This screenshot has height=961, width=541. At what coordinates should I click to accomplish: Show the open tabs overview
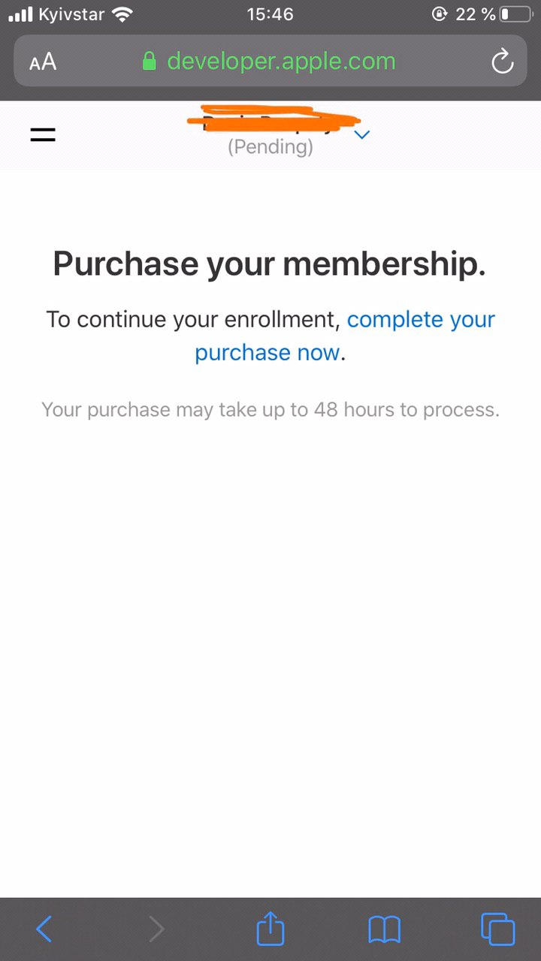(497, 929)
